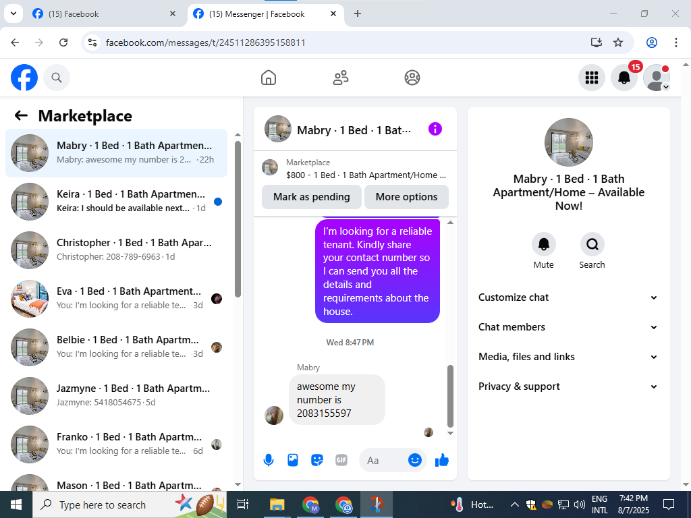Open emoji picker smiley icon
This screenshot has height=518, width=691.
(415, 460)
